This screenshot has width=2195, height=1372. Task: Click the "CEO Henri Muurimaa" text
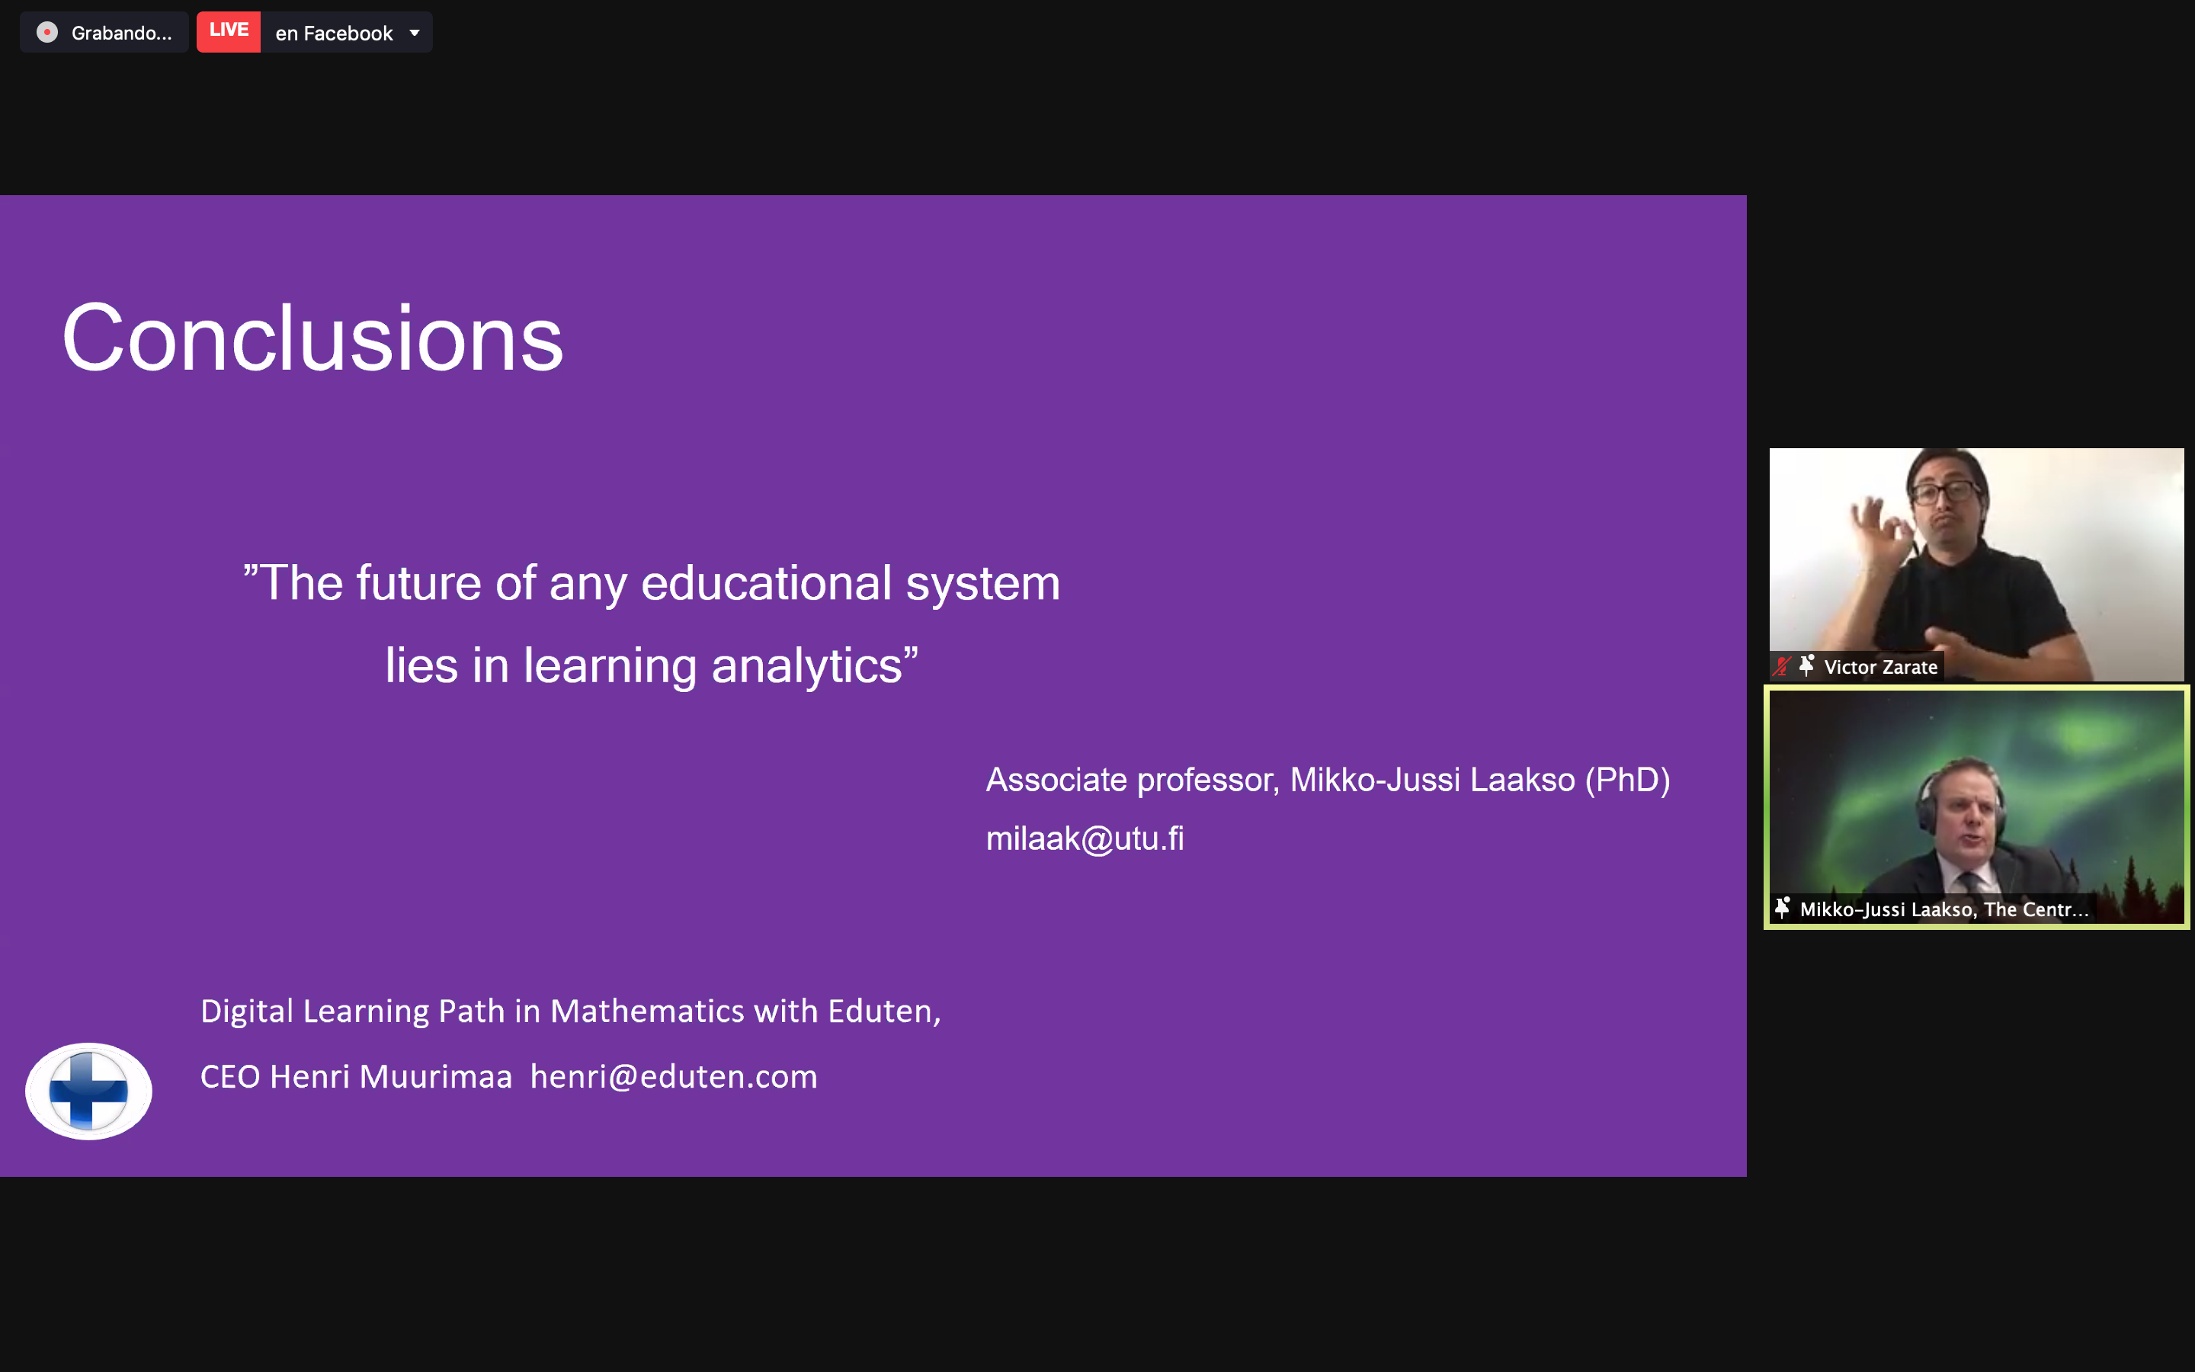[357, 1077]
